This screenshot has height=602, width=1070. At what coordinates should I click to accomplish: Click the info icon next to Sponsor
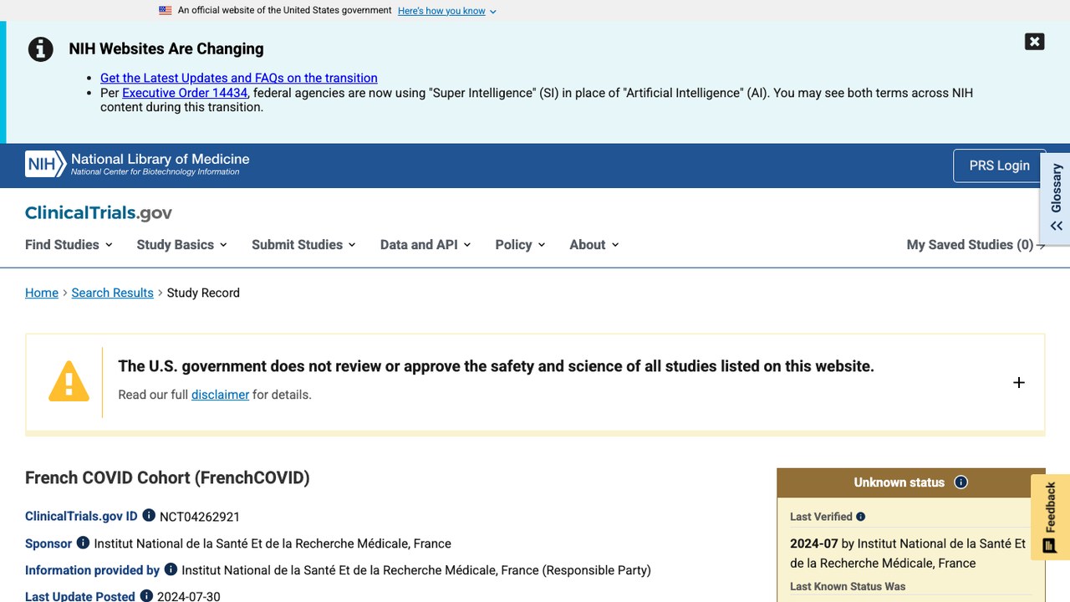(83, 543)
